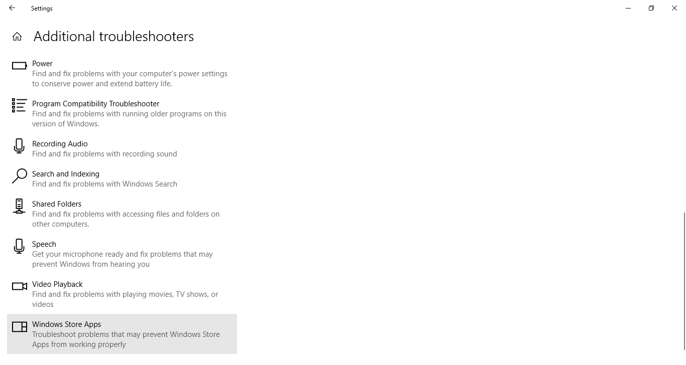Go to Settings home via house icon
This screenshot has width=686, height=365.
17,37
